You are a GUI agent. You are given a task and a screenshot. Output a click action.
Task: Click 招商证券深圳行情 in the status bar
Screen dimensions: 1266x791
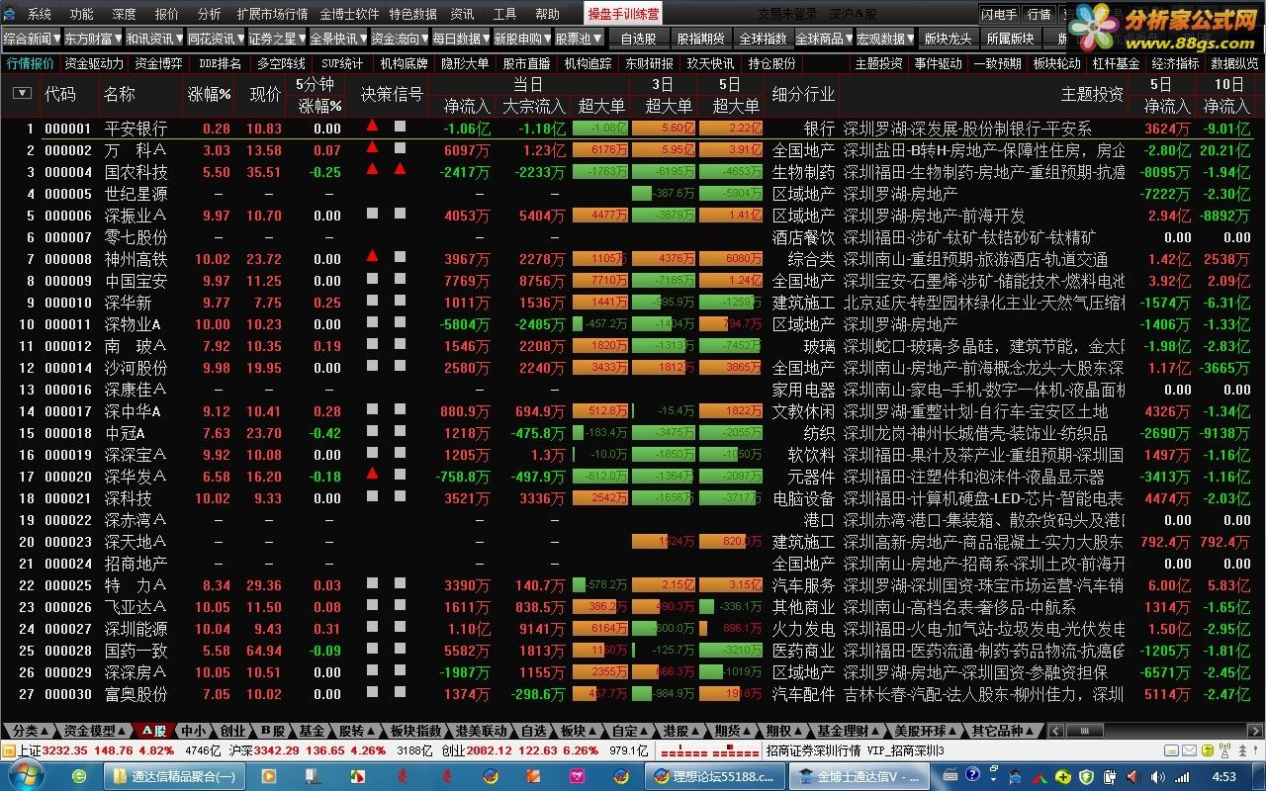click(813, 751)
